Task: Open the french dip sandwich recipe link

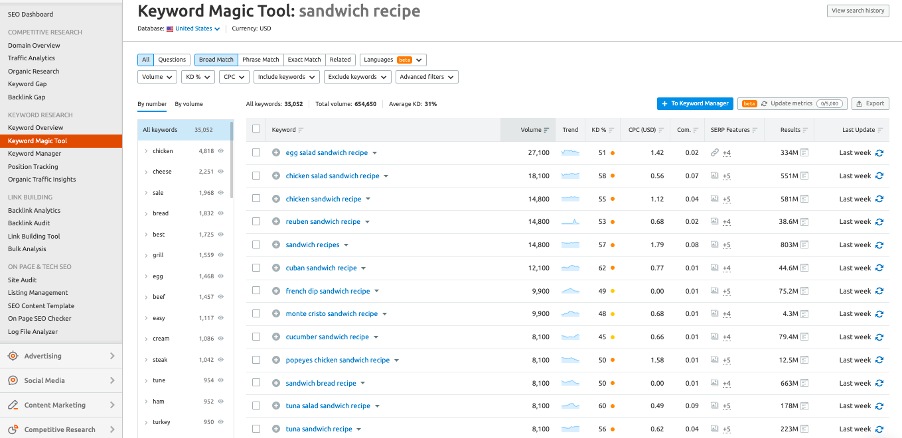Action: [327, 292]
